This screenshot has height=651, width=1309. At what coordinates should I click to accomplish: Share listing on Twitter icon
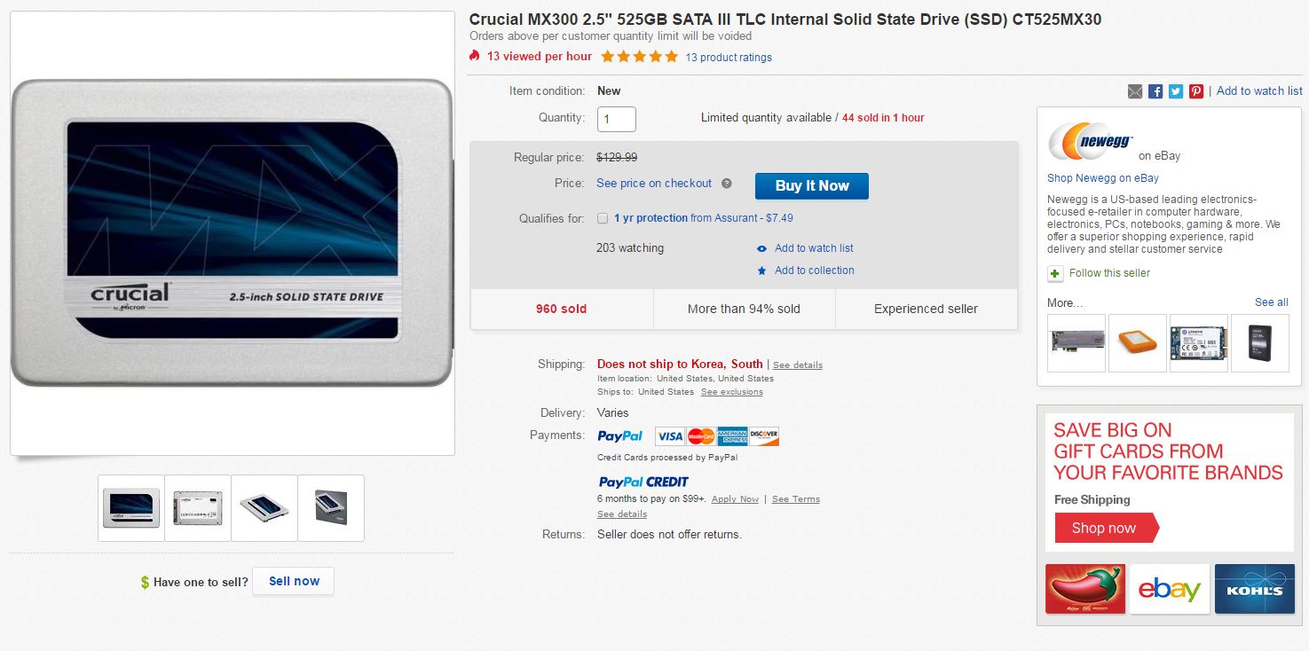click(1176, 91)
